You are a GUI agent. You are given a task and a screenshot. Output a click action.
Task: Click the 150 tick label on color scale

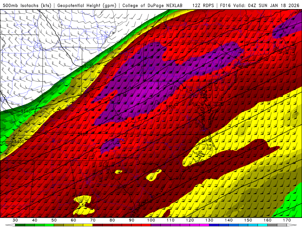[248, 220]
